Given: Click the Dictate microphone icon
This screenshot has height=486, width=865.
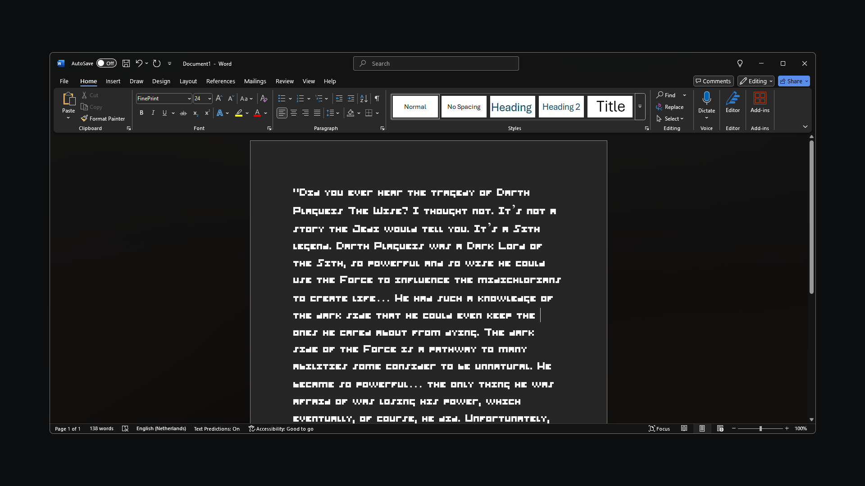Looking at the screenshot, I should 706,98.
